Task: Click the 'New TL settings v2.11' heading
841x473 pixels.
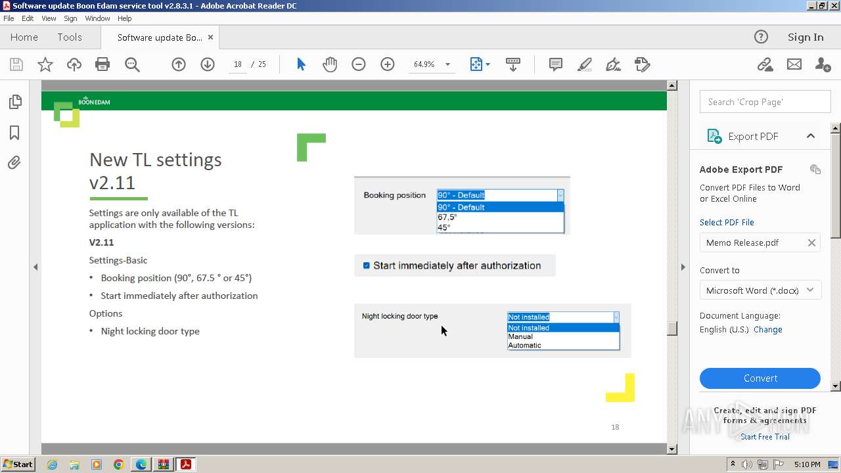Action: [x=156, y=170]
